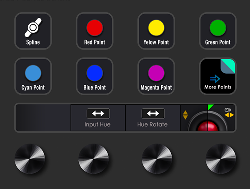Add a Blue Point
250x189 pixels.
coord(95,76)
